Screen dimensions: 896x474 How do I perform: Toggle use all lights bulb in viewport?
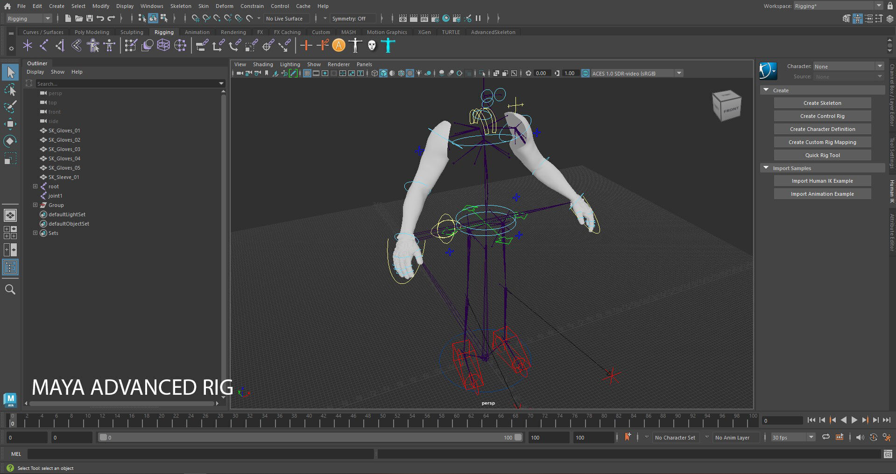(x=419, y=73)
